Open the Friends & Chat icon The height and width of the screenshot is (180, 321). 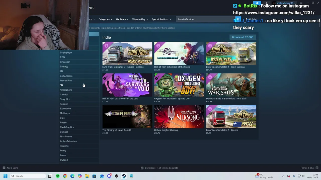317,168
